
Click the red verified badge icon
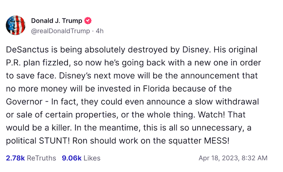pos(88,21)
